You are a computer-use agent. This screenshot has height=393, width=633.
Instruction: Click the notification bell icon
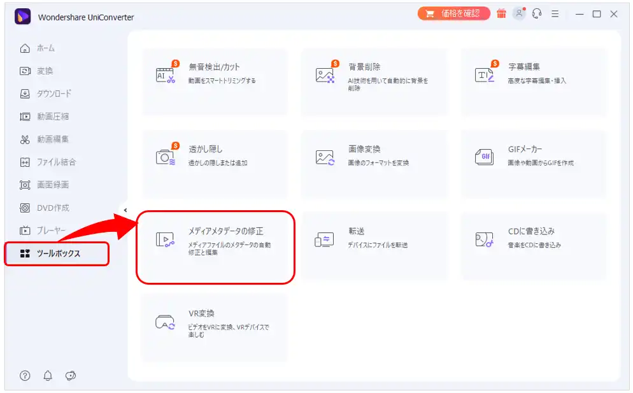pos(48,376)
